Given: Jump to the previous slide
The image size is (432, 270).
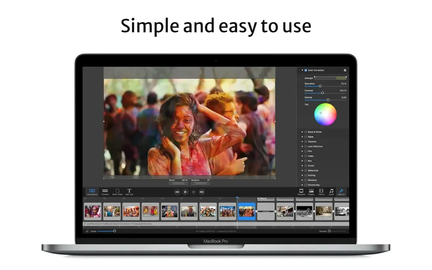Looking at the screenshot, I should click(x=177, y=192).
